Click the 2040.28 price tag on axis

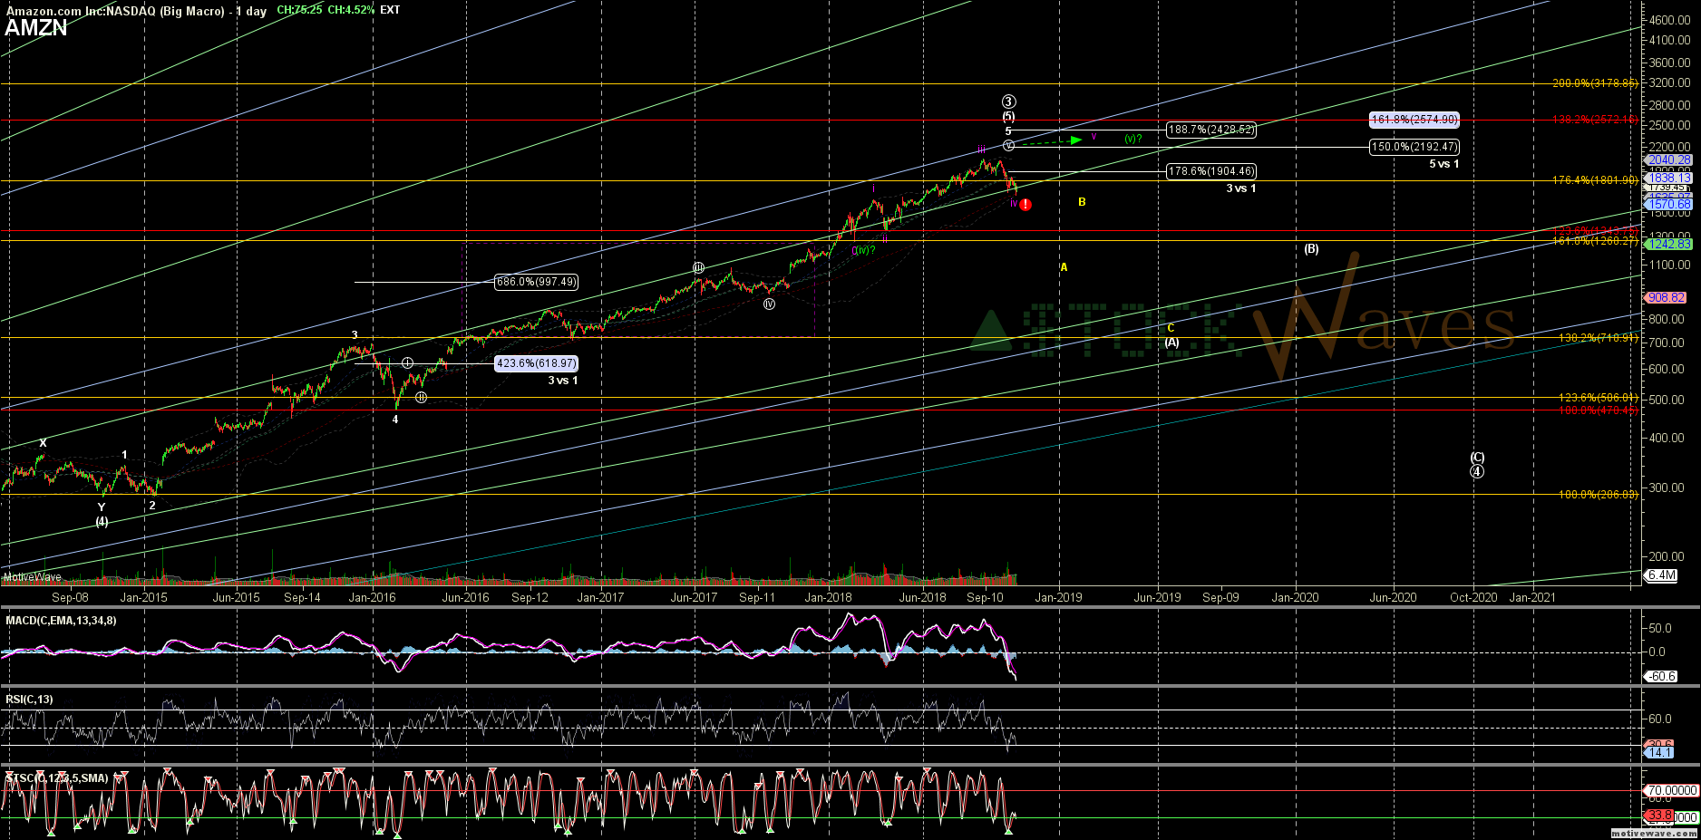coord(1668,159)
